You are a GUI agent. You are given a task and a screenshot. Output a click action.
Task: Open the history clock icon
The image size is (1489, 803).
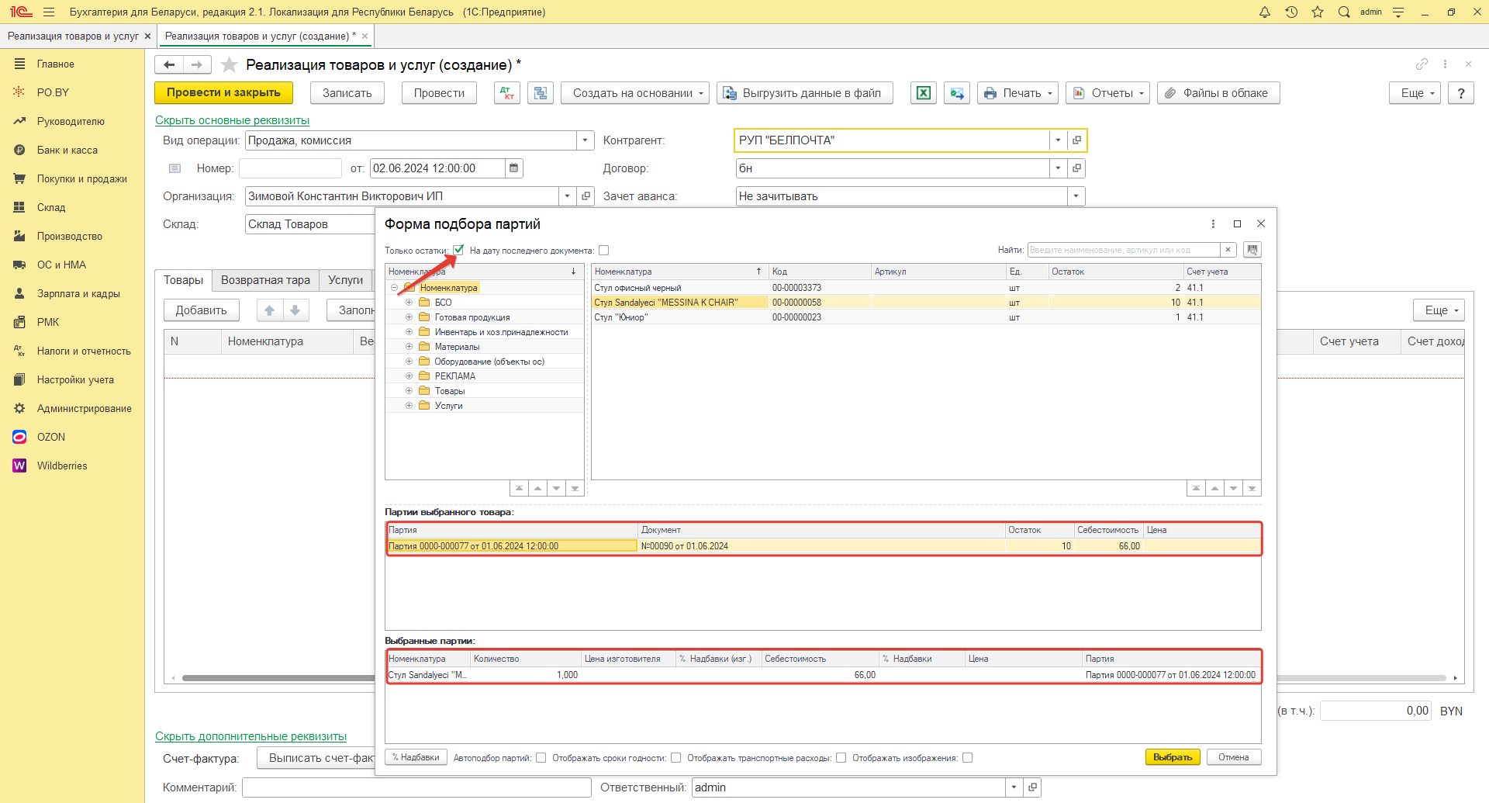(x=1291, y=12)
